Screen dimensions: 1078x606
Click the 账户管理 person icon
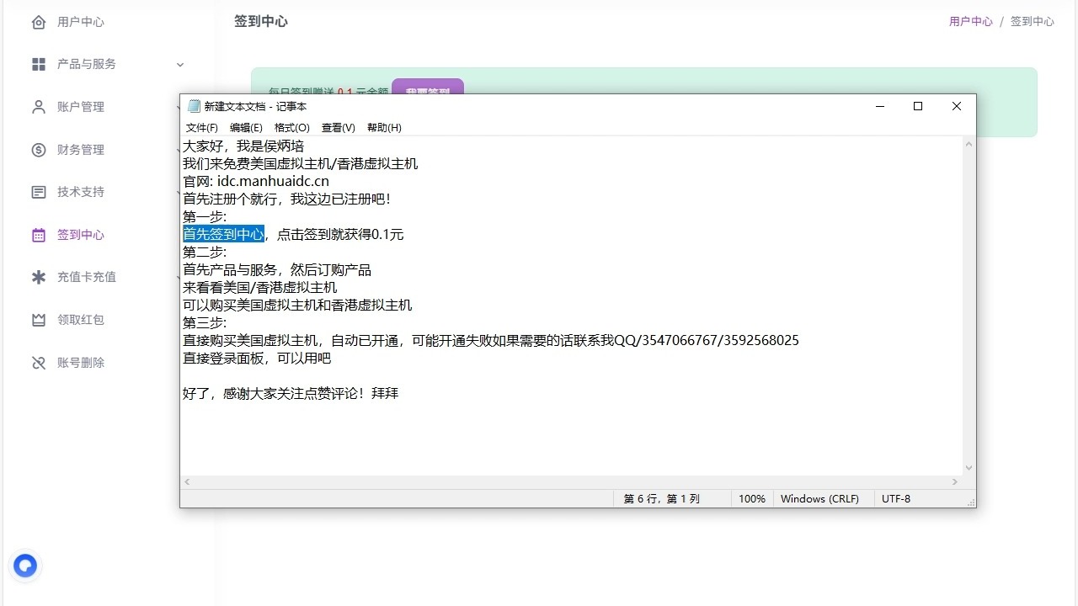point(39,107)
